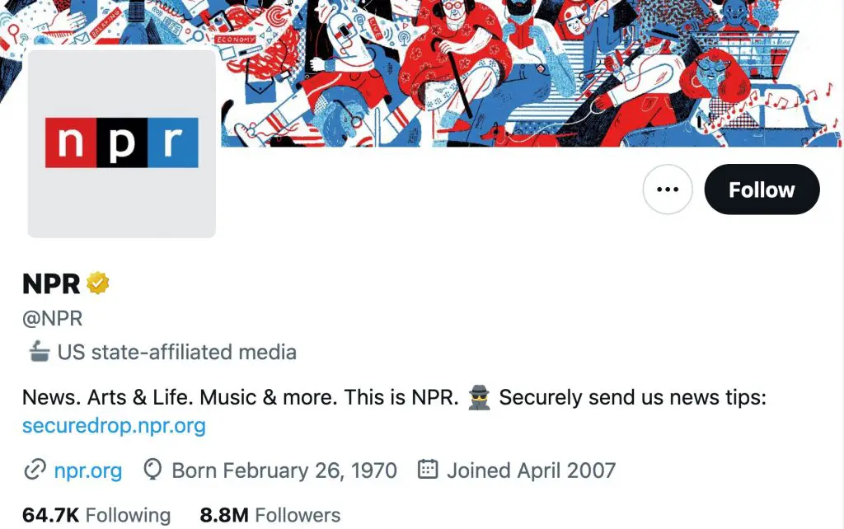
Task: Open the more options ellipsis menu
Action: click(x=668, y=189)
